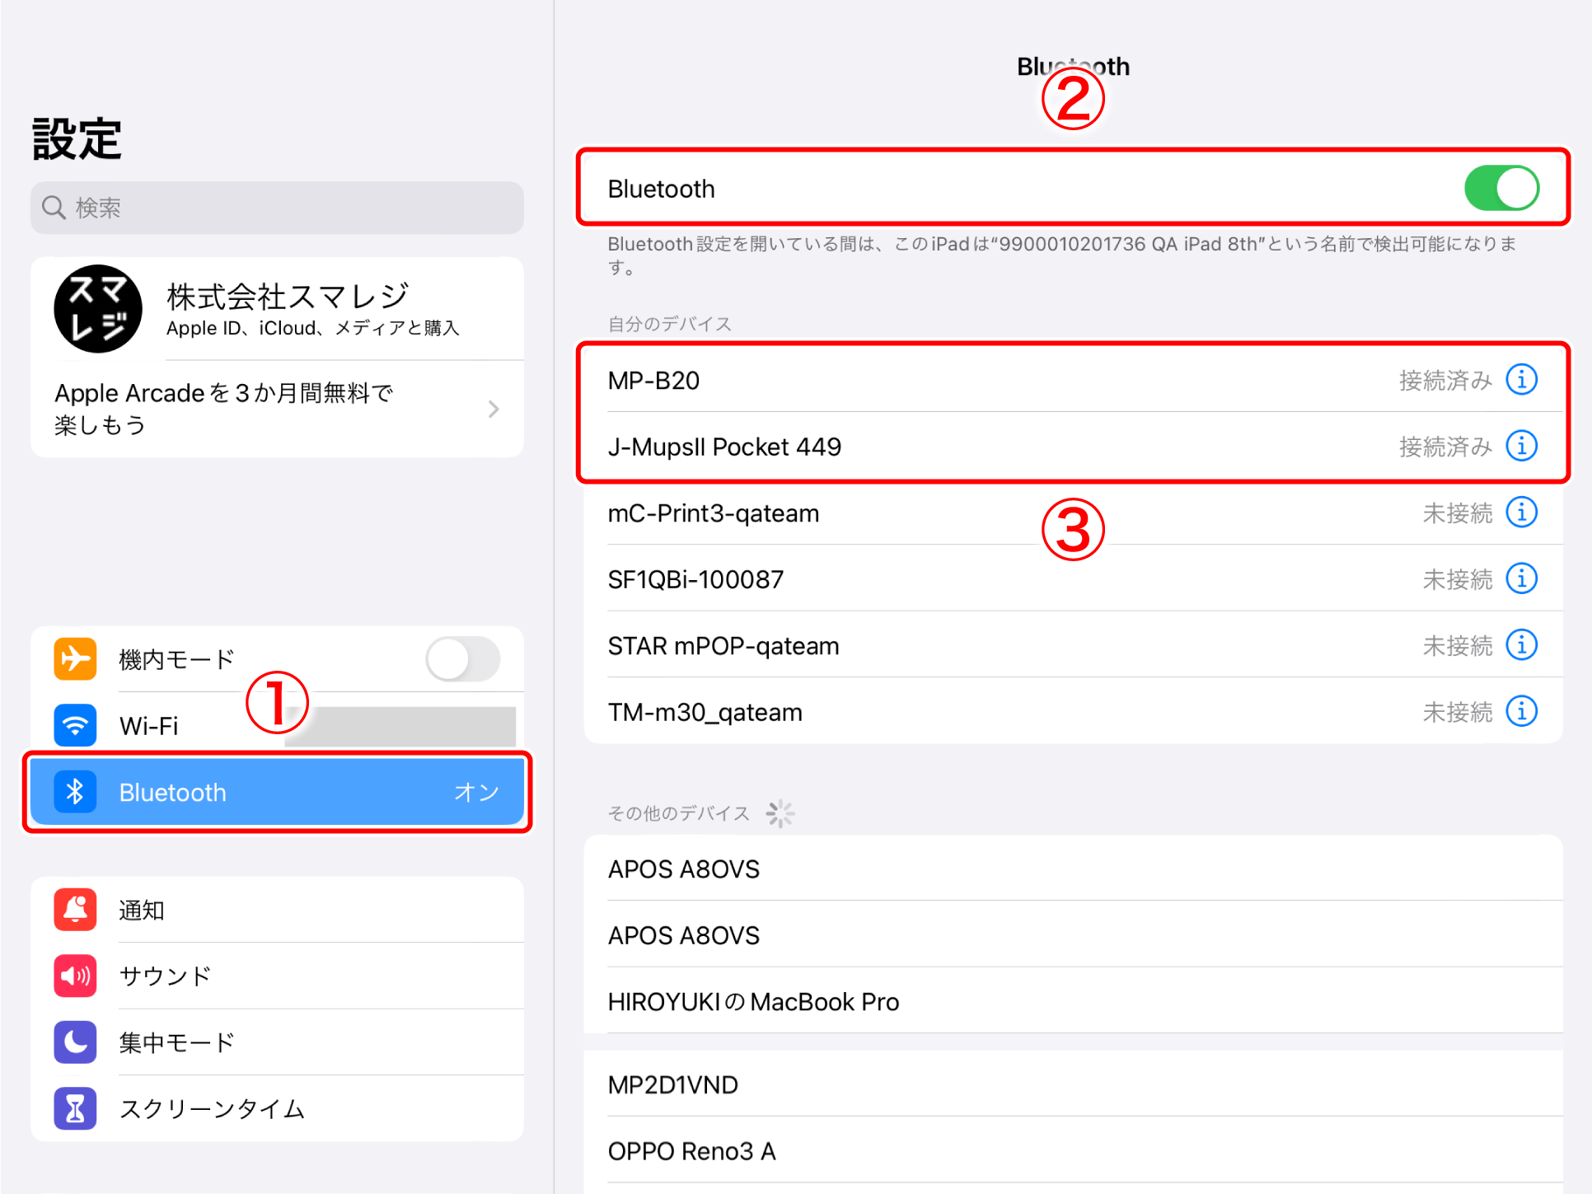Open info for J-MupsII Pocket 449
This screenshot has height=1194, width=1592.
pos(1521,446)
